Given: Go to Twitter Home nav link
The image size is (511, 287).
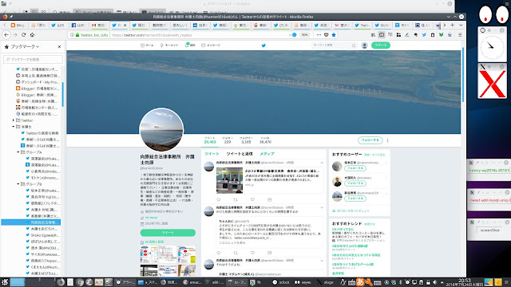Looking at the screenshot, I should 147,45.
